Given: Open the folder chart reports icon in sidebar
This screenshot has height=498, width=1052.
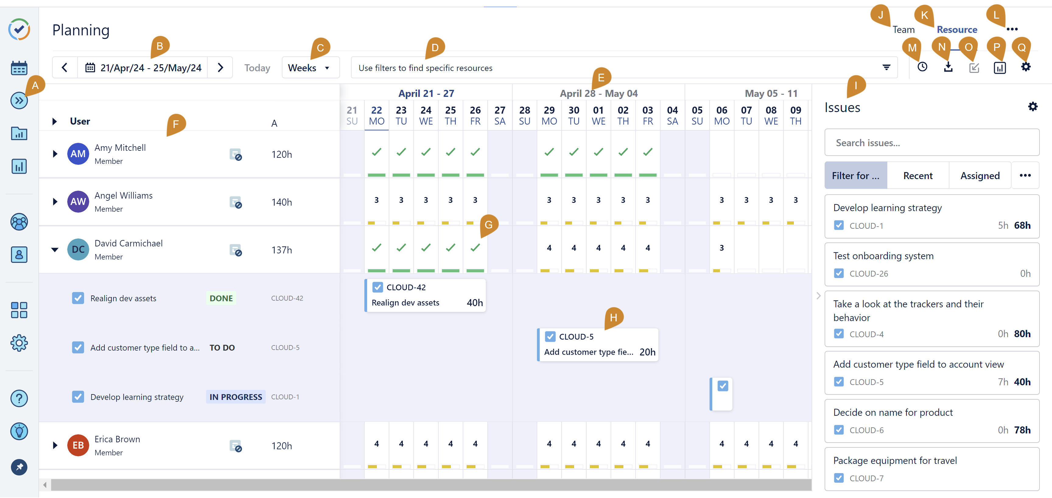Looking at the screenshot, I should click(x=19, y=133).
